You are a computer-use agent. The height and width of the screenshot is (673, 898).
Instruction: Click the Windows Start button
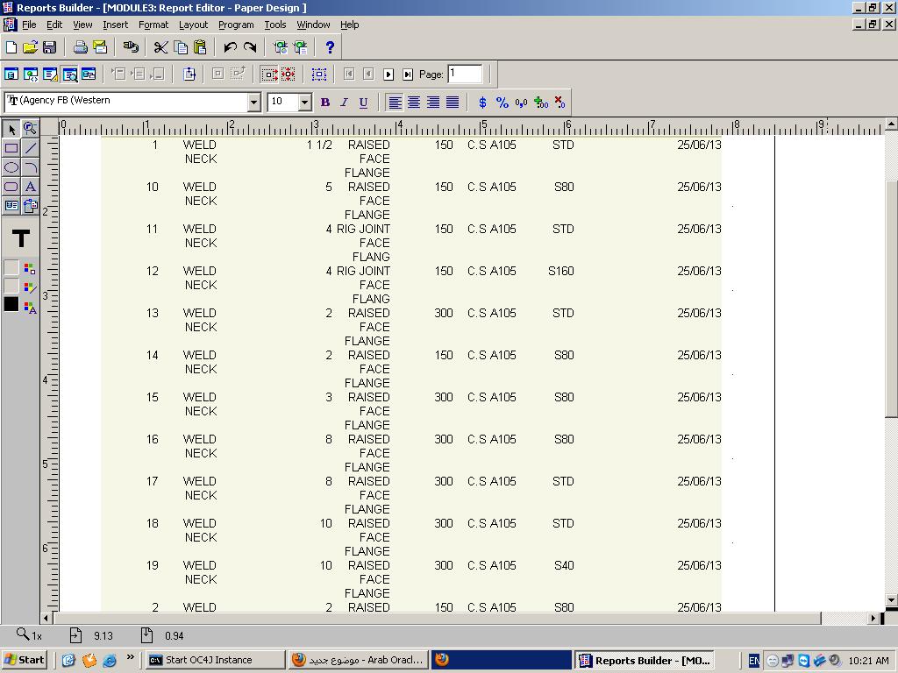(25, 660)
